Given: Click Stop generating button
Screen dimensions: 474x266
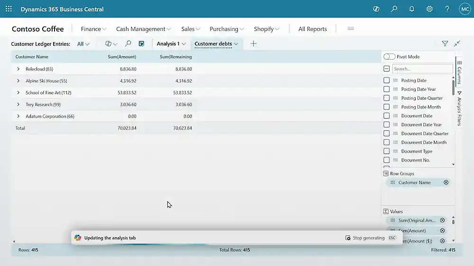Looking at the screenshot, I should click(x=365, y=238).
